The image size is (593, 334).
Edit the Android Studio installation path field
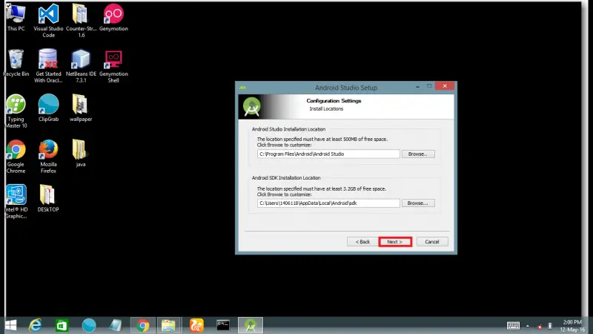pyautogui.click(x=328, y=154)
